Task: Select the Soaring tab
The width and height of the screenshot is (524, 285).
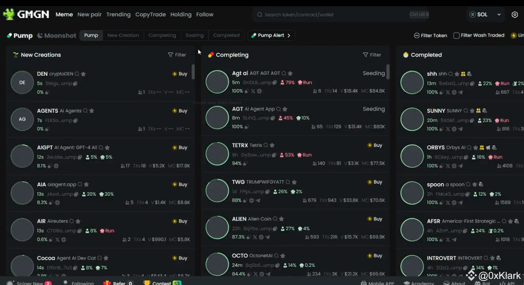Action: [195, 35]
